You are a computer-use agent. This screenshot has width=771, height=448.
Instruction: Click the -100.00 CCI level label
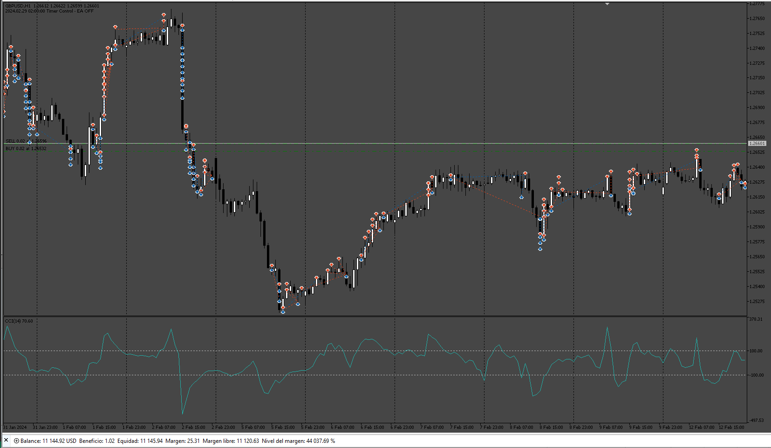click(756, 375)
